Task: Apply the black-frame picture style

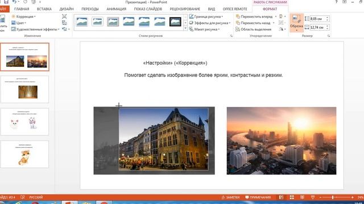Action: (x=175, y=22)
